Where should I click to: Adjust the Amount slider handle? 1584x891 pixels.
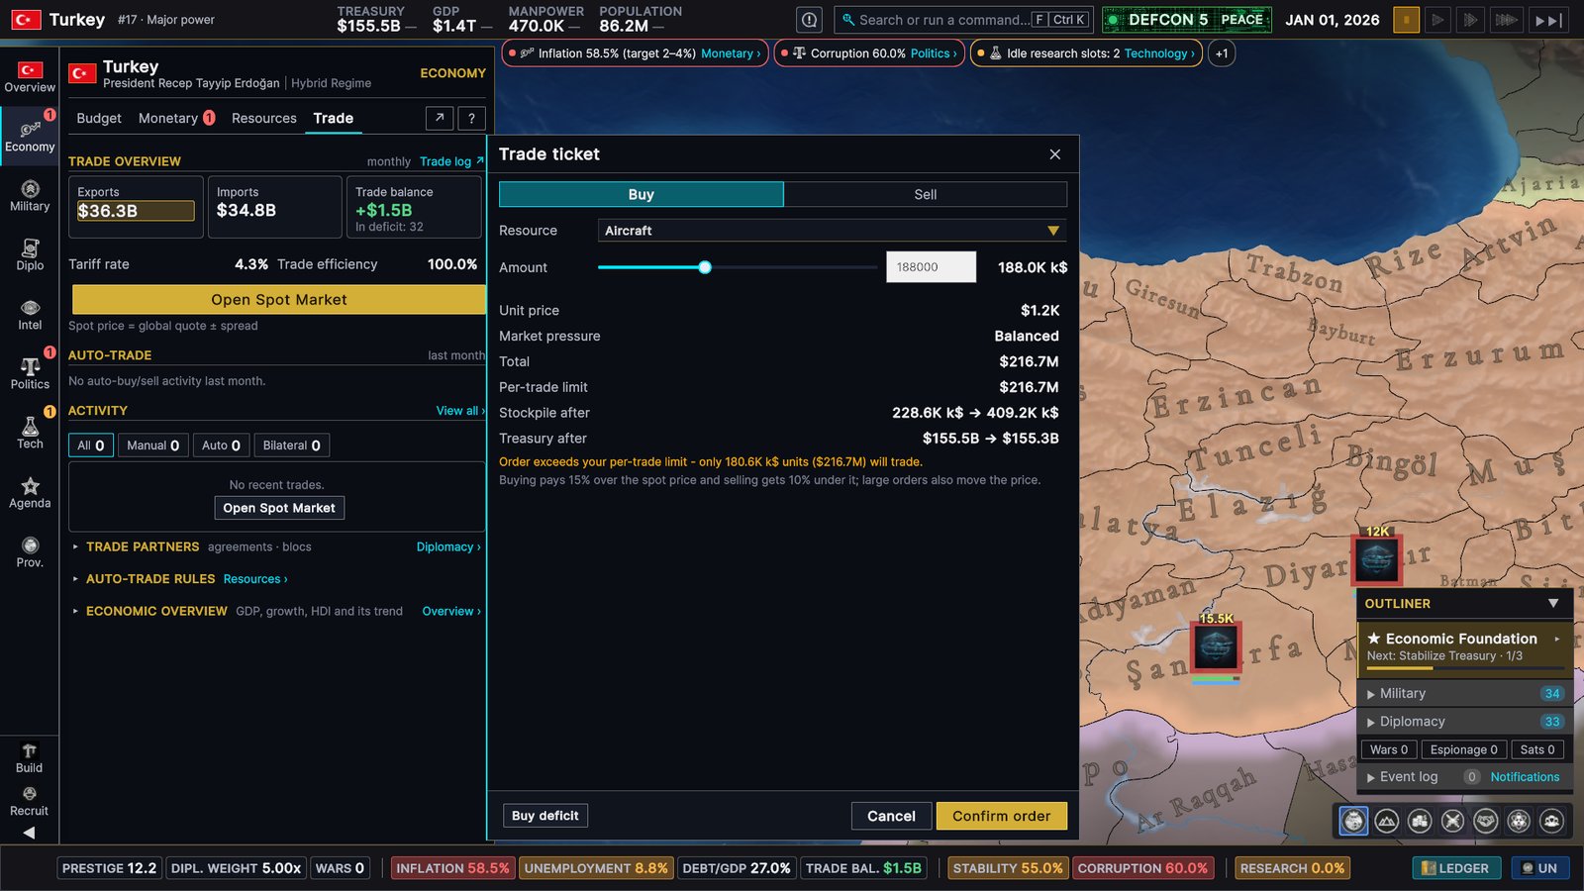click(x=705, y=267)
